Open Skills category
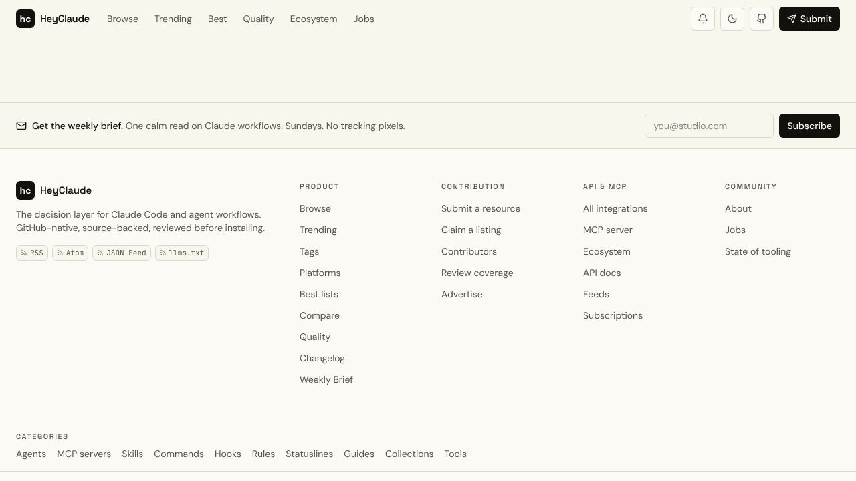 point(132,454)
